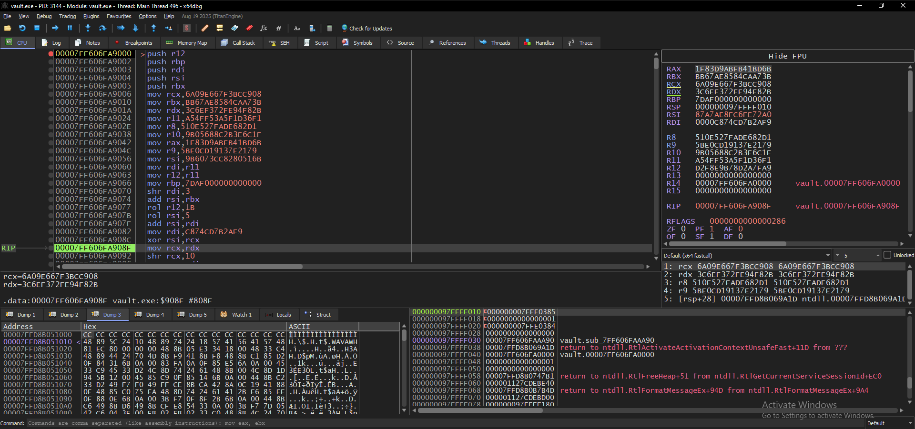Switch to the Dump 1 tab
915x429 pixels.
[21, 315]
